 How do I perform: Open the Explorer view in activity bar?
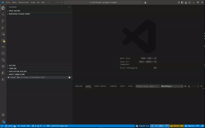click(3, 8)
